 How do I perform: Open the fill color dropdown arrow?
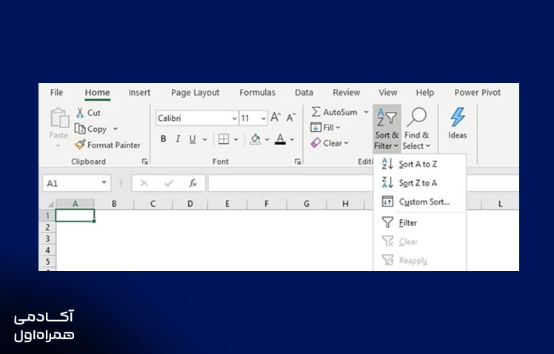267,139
